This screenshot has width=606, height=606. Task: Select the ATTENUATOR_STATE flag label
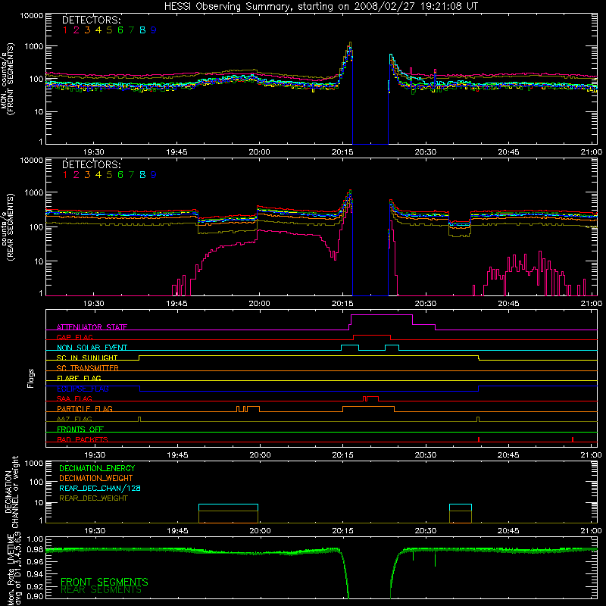click(x=92, y=327)
